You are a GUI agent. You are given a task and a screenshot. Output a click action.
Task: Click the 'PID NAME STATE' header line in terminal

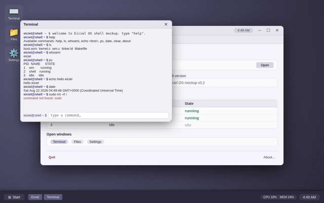pyautogui.click(x=39, y=64)
